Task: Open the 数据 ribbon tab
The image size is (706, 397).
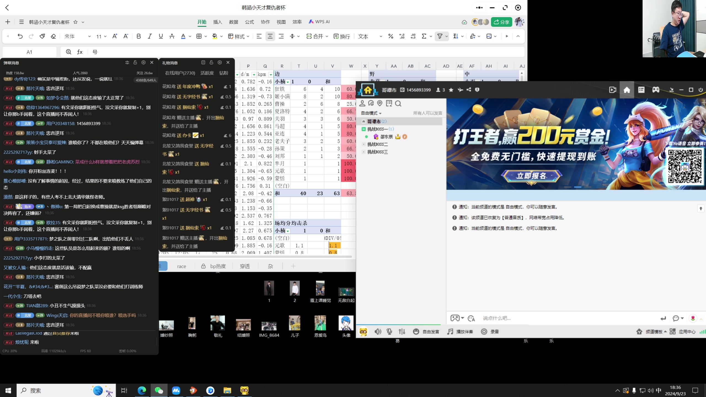Action: click(x=234, y=22)
